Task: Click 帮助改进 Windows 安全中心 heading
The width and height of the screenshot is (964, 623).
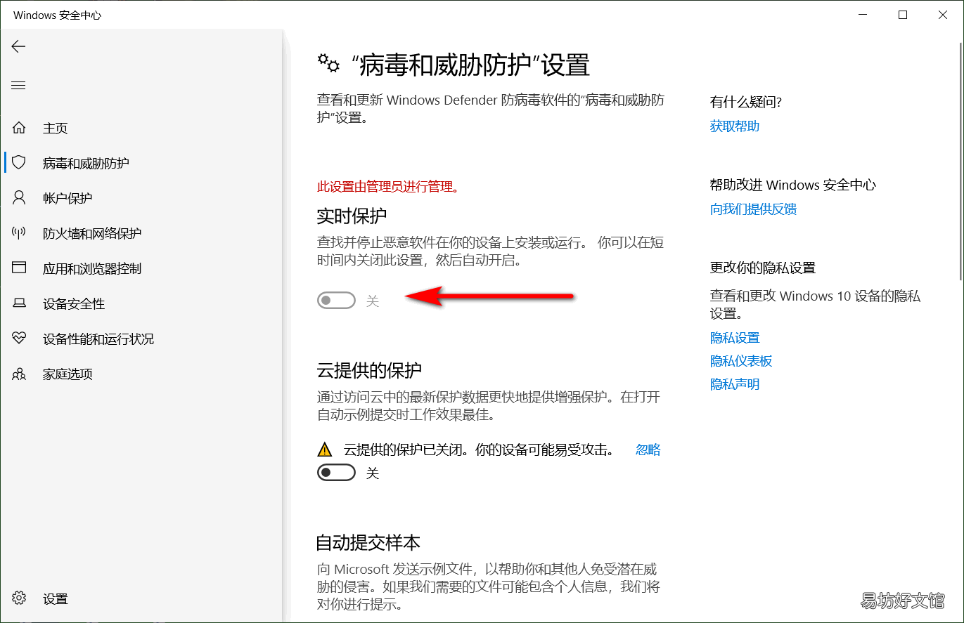Action: click(793, 185)
